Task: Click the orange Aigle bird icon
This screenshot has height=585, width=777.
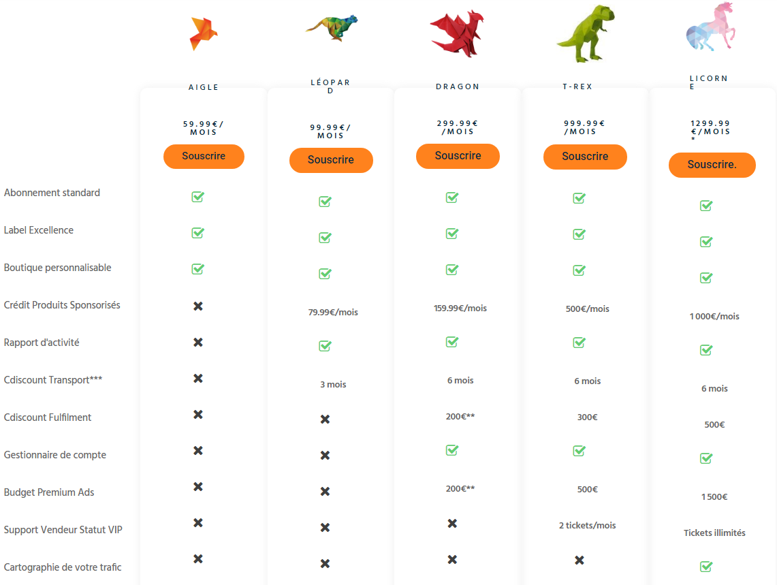Action: click(203, 34)
